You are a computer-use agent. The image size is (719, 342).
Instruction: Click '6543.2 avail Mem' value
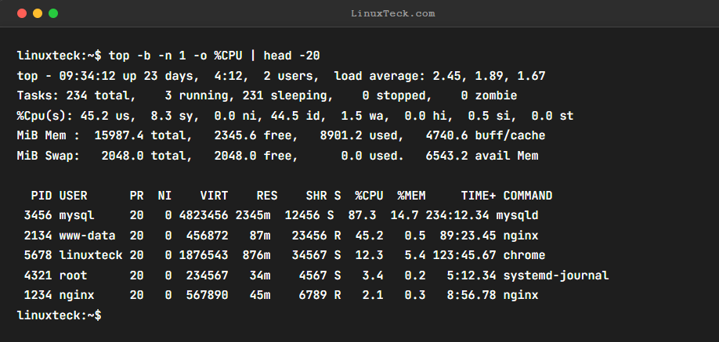482,156
